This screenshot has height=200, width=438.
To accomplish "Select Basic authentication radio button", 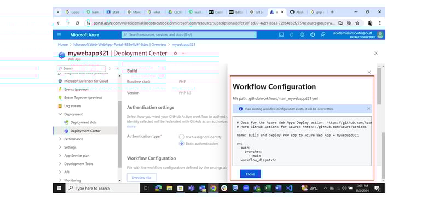I will (x=181, y=144).
